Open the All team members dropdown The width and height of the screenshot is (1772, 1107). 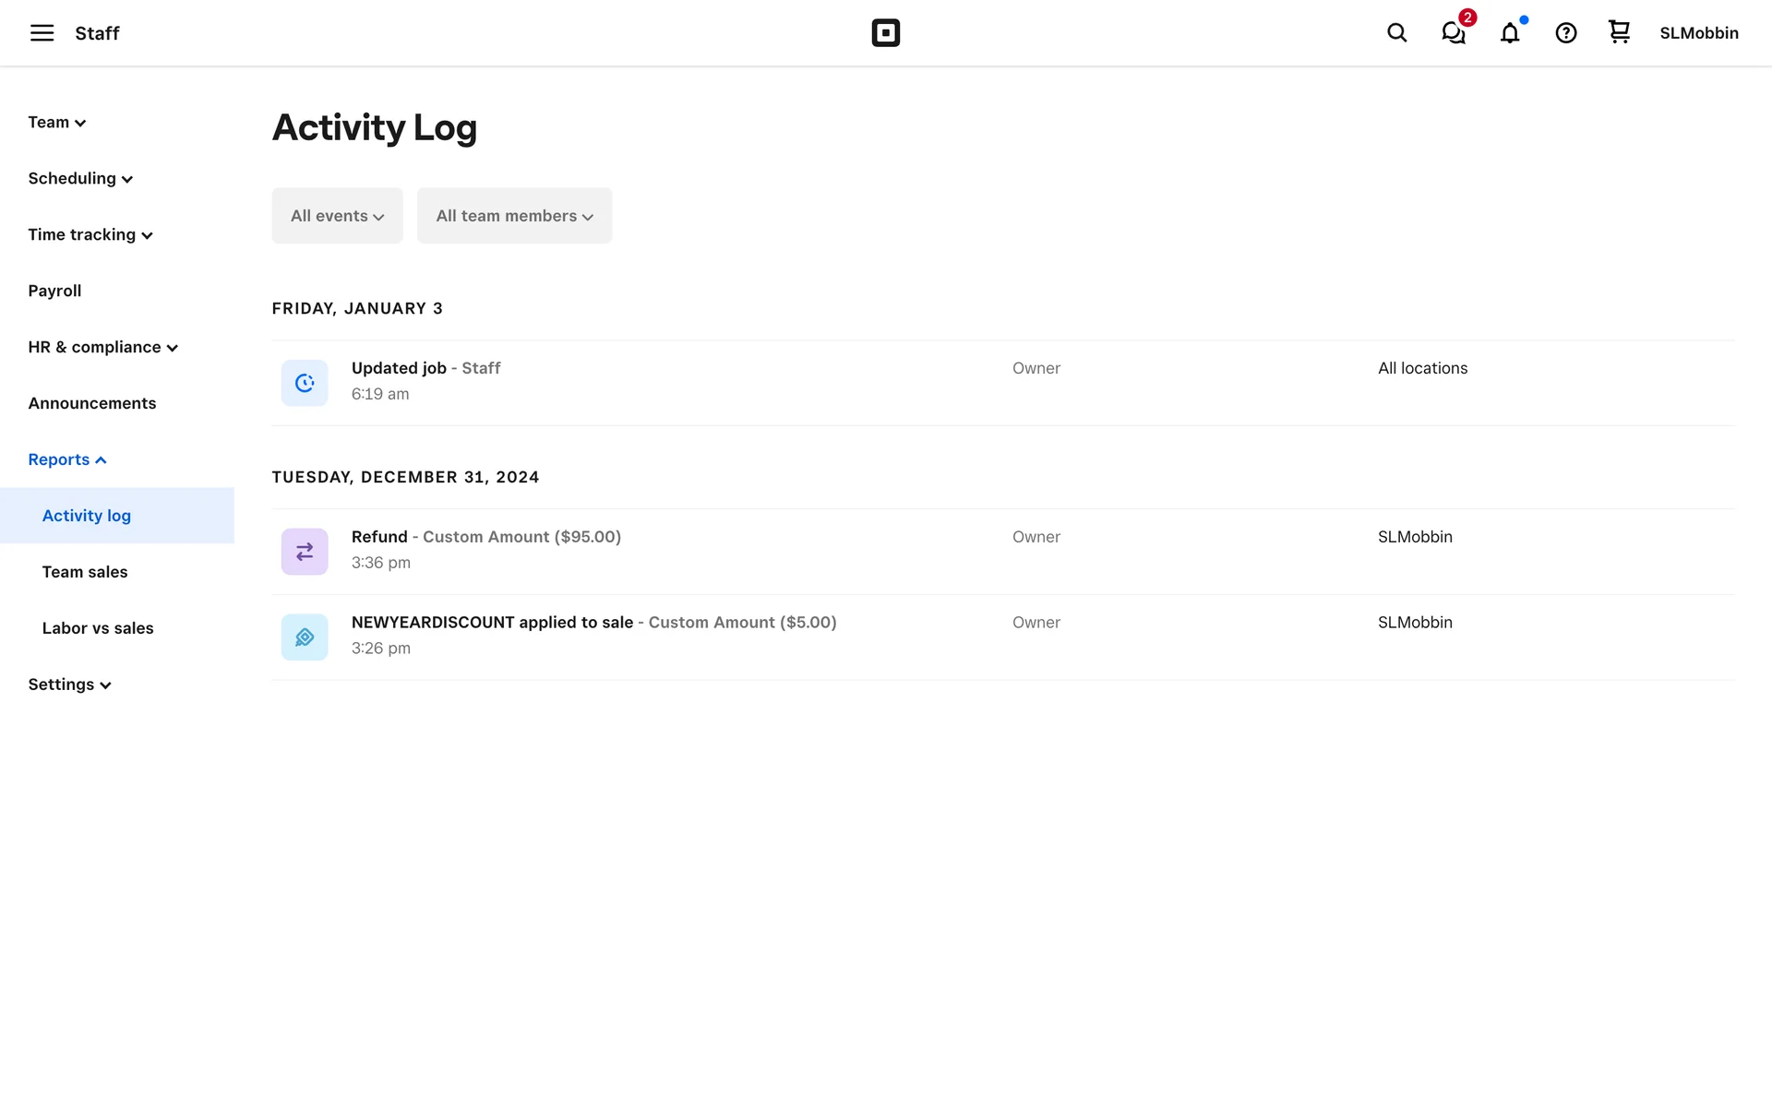coord(514,216)
